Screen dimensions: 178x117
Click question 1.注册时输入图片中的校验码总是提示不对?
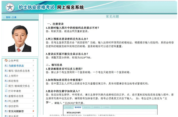coord(72,28)
